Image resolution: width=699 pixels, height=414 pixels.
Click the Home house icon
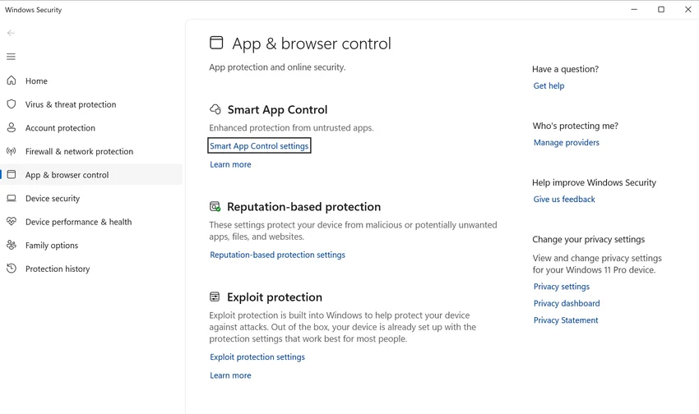point(12,80)
